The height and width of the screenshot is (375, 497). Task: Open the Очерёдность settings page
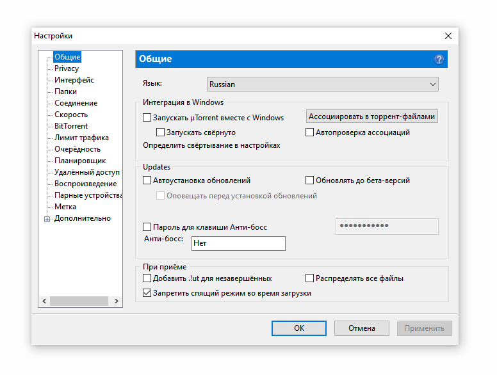77,149
